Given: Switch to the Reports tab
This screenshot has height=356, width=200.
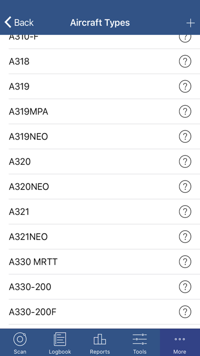Looking at the screenshot, I should 100,343.
